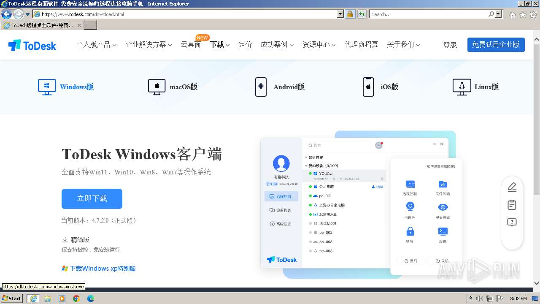Open the recent pages dropdown arrow
Viewport: 540px width, 304px height.
click(28, 14)
